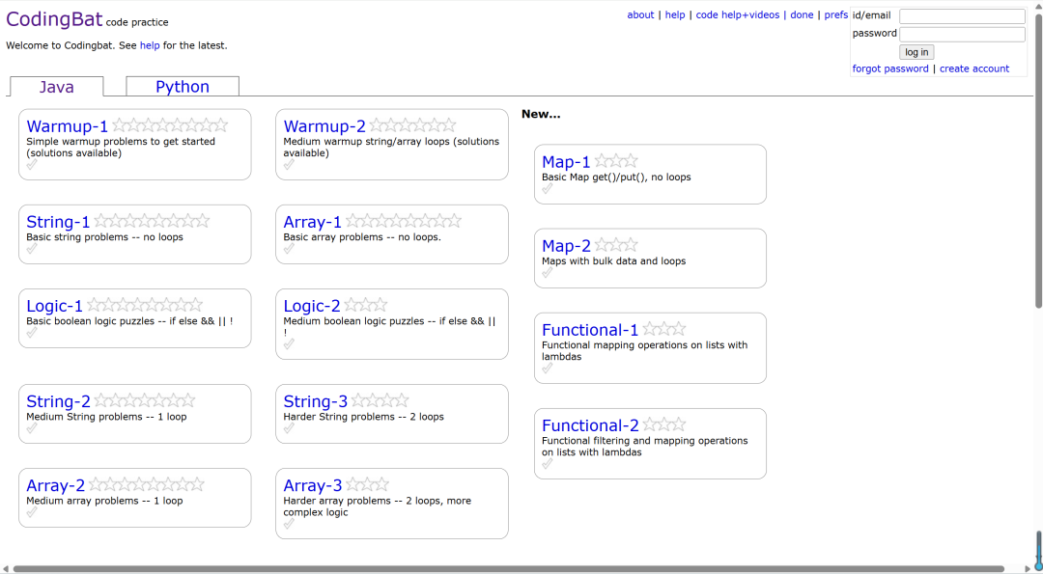Image resolution: width=1043 pixels, height=574 pixels.
Task: Open the Array-2 section link
Action: coord(56,485)
